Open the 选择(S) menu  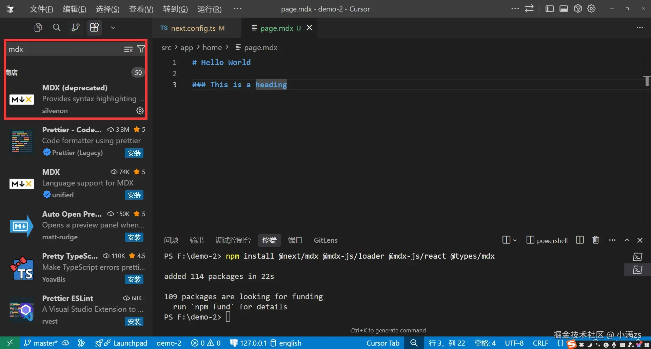pyautogui.click(x=108, y=9)
